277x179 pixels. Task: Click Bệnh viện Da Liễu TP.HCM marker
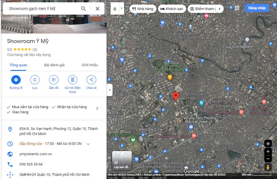coord(264,102)
